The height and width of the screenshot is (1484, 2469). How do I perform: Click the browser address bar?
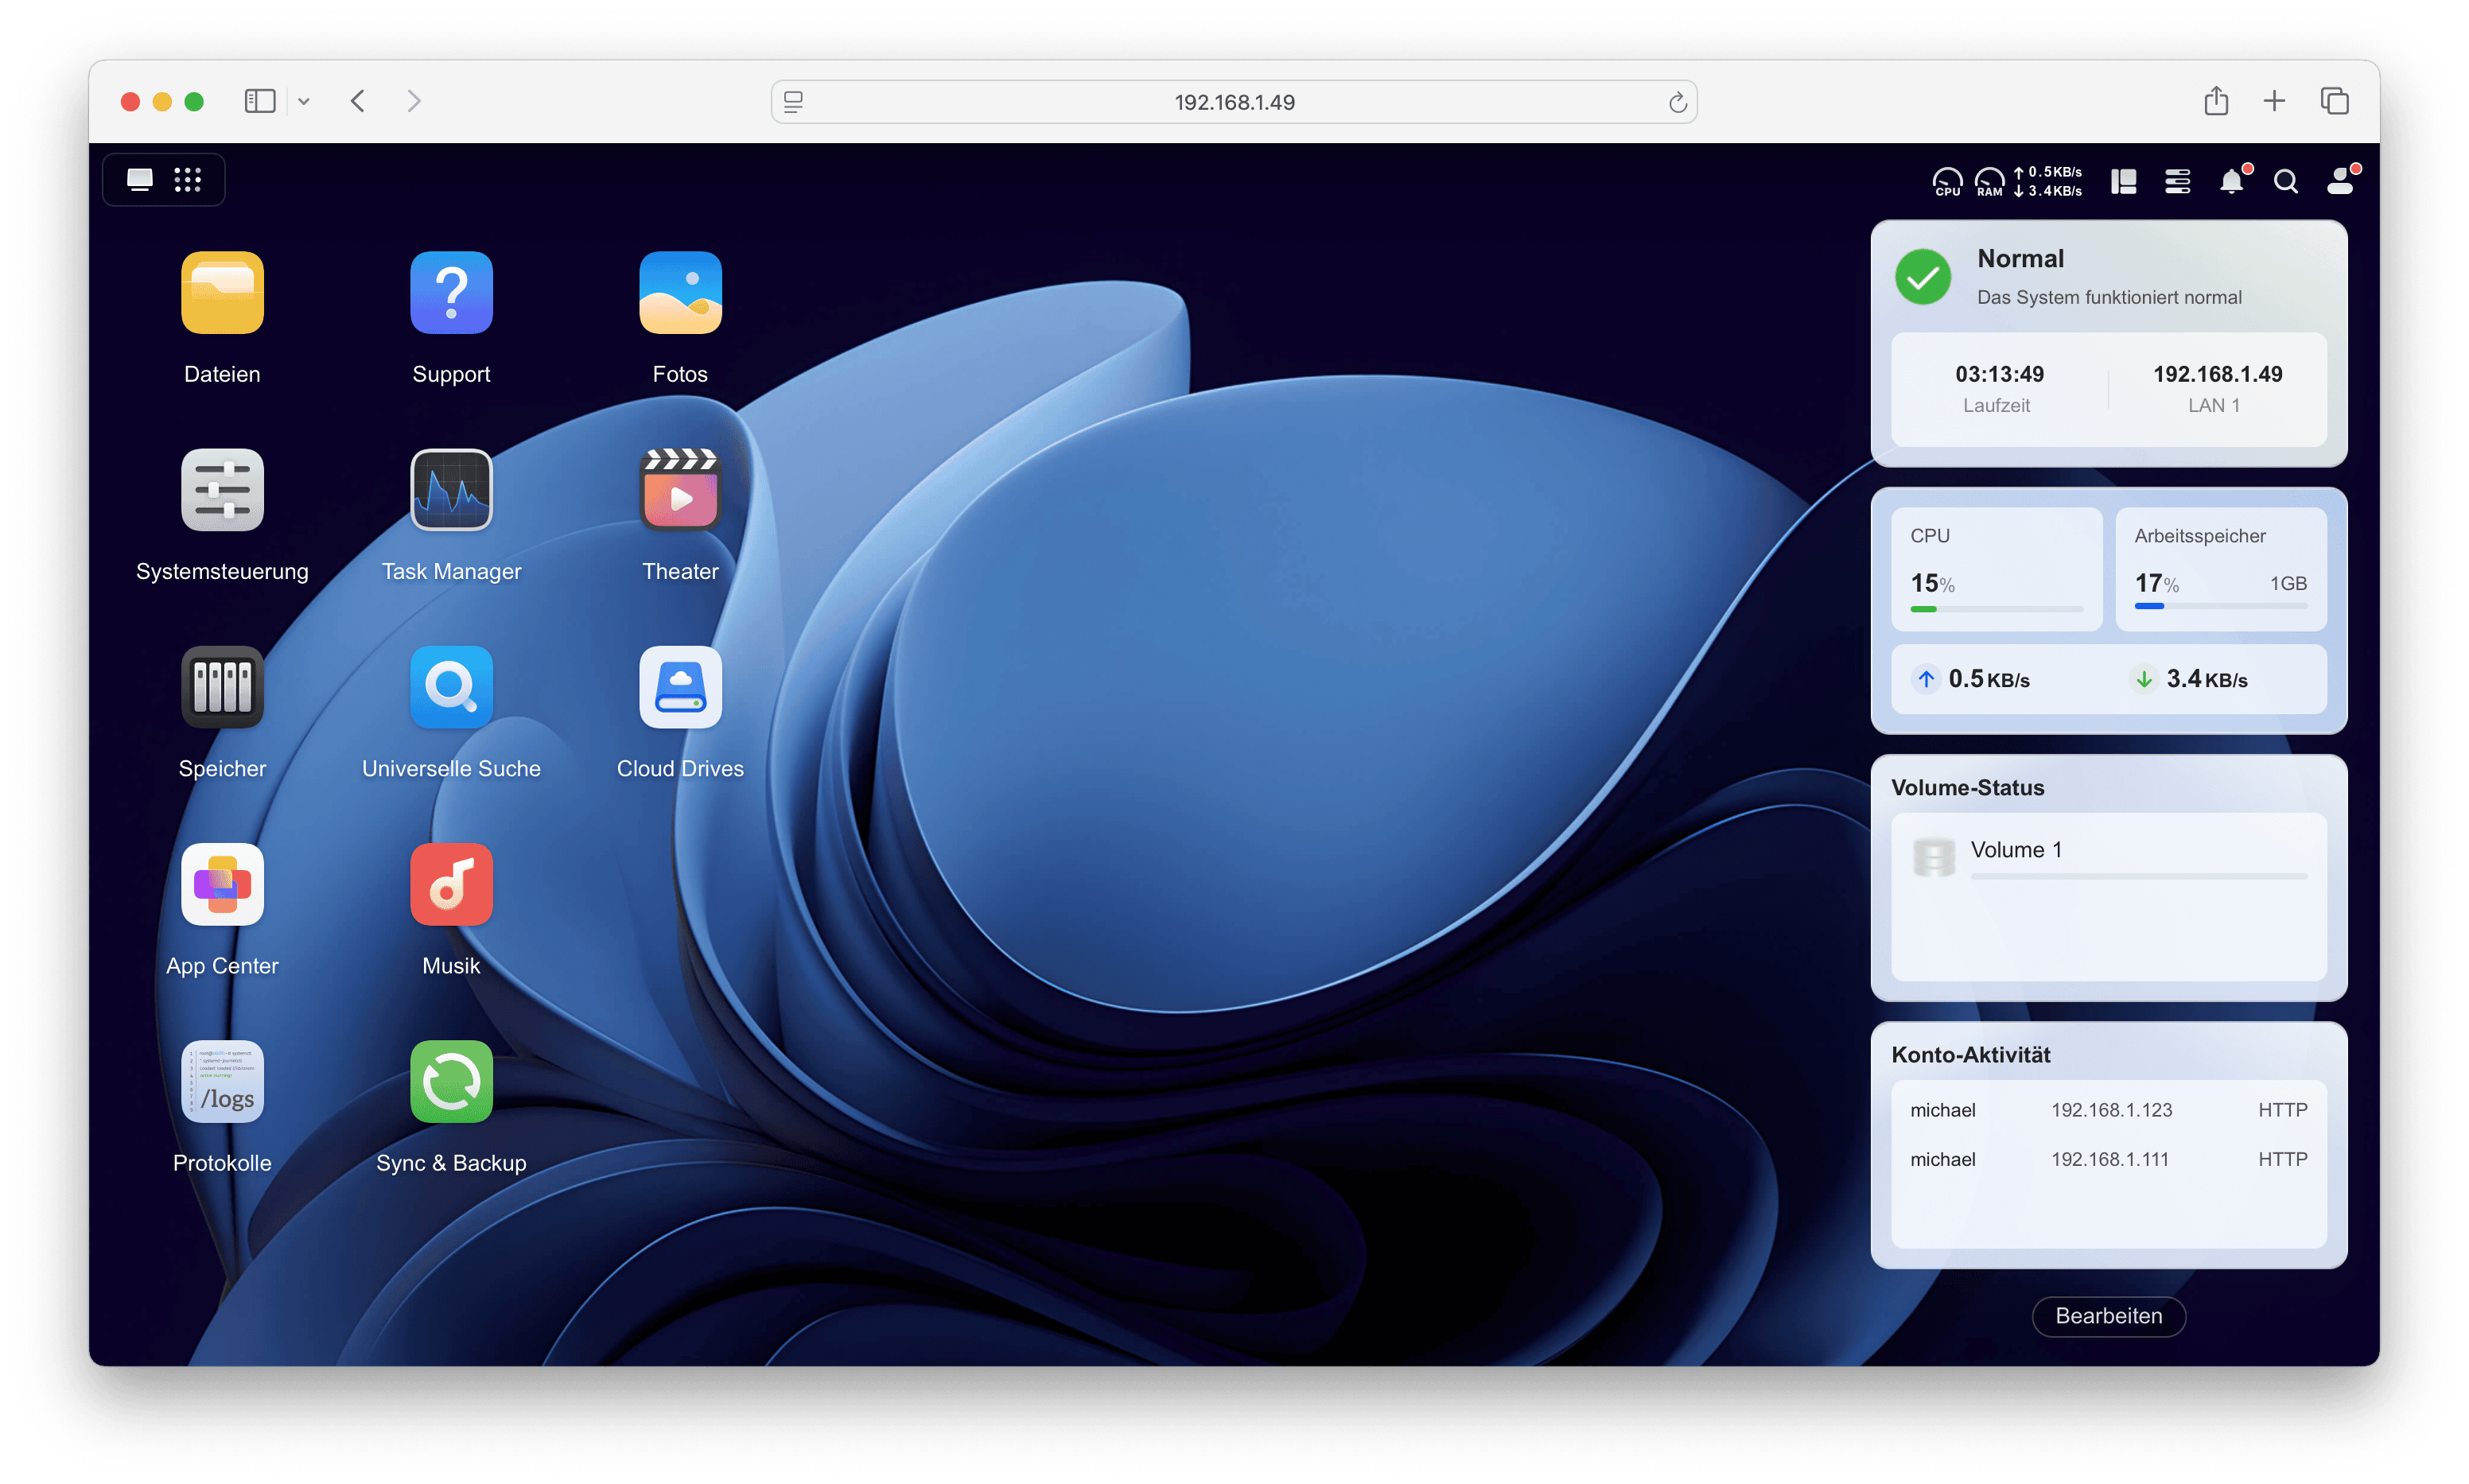pyautogui.click(x=1233, y=102)
